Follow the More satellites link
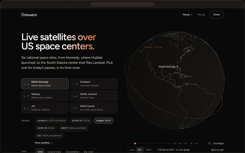The image size is (245, 153). [x=44, y=143]
